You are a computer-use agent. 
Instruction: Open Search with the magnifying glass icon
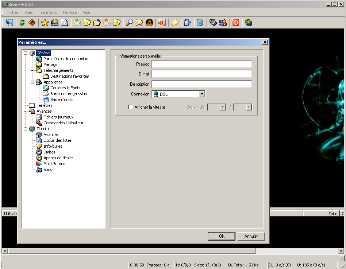coord(130,23)
